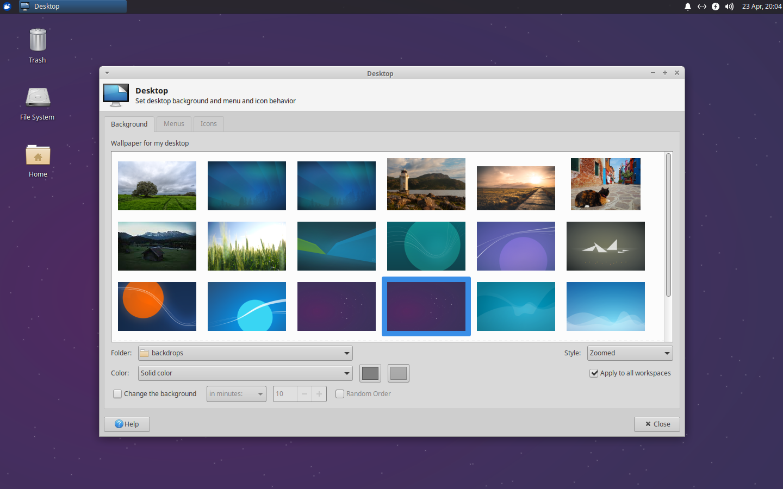Open the Folder dropdown showing backdrops
783x489 pixels.
(245, 353)
